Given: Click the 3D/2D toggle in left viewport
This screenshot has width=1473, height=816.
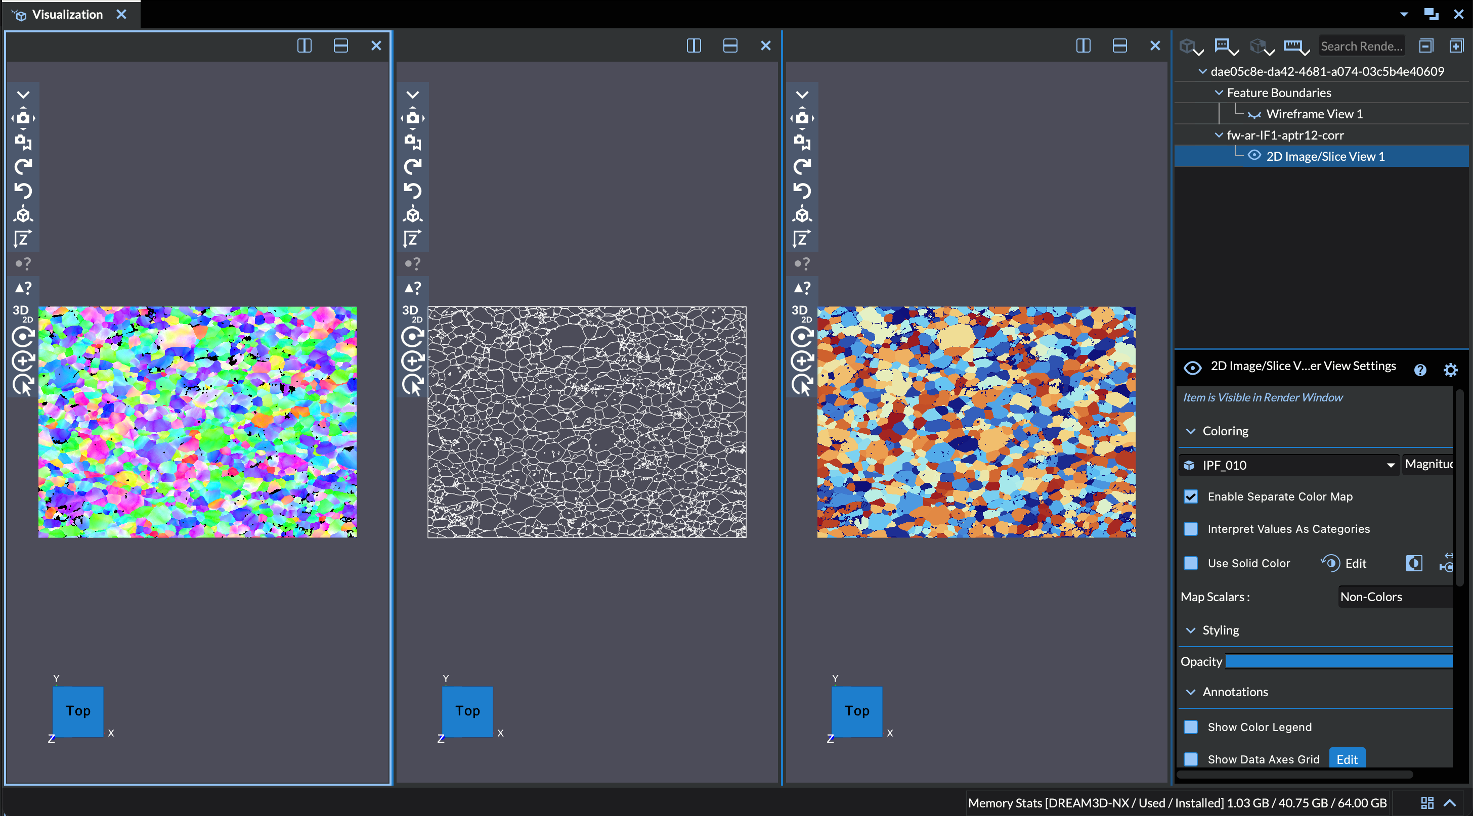Looking at the screenshot, I should pyautogui.click(x=23, y=313).
